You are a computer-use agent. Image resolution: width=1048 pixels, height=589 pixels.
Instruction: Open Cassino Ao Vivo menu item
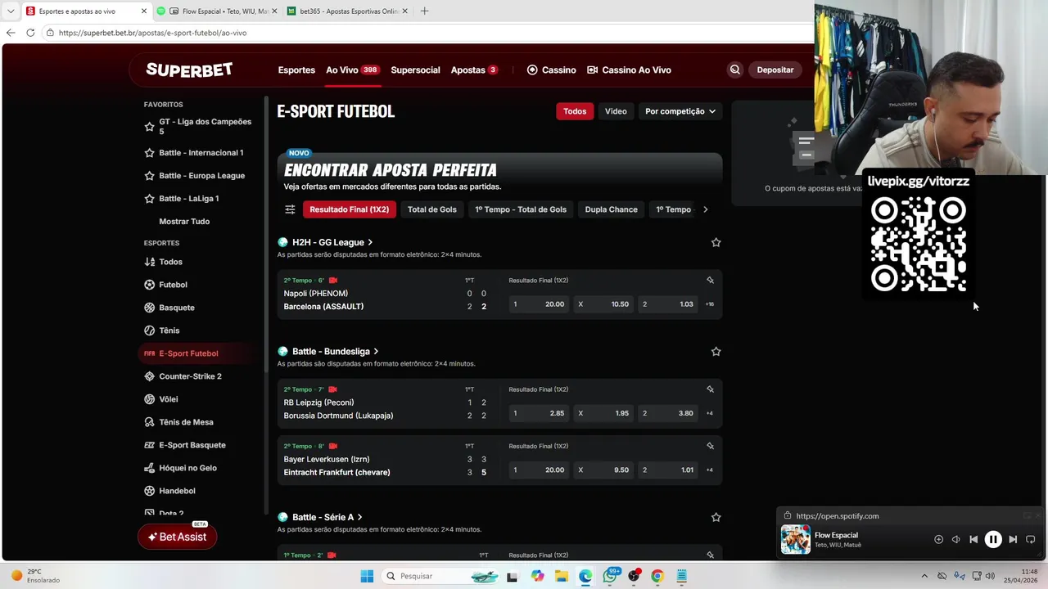[629, 70]
